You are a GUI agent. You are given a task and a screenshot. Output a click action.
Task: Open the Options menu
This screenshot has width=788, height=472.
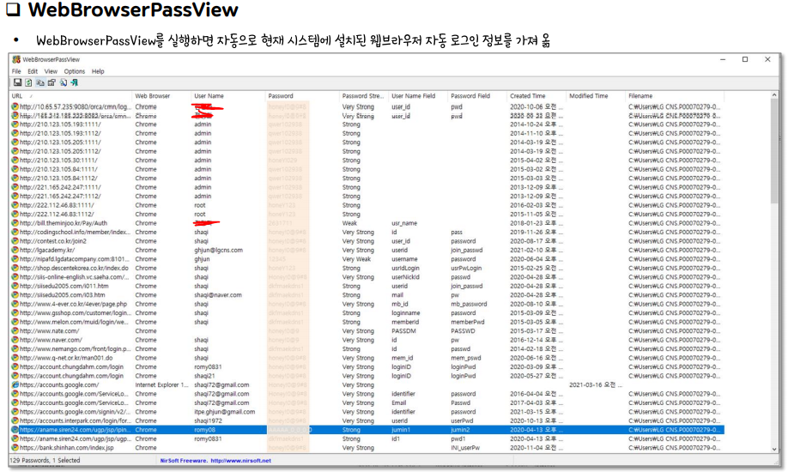coord(75,71)
